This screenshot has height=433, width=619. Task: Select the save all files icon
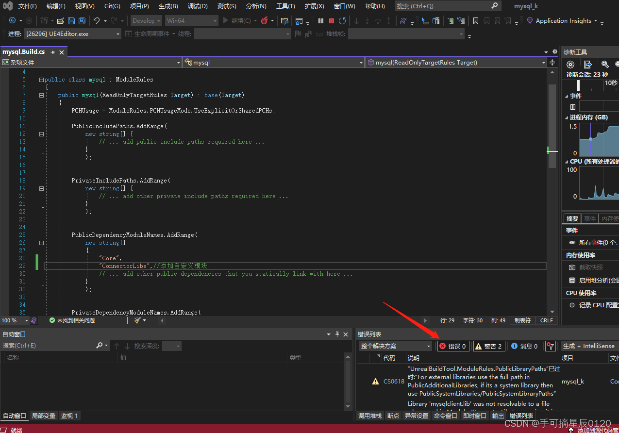82,21
